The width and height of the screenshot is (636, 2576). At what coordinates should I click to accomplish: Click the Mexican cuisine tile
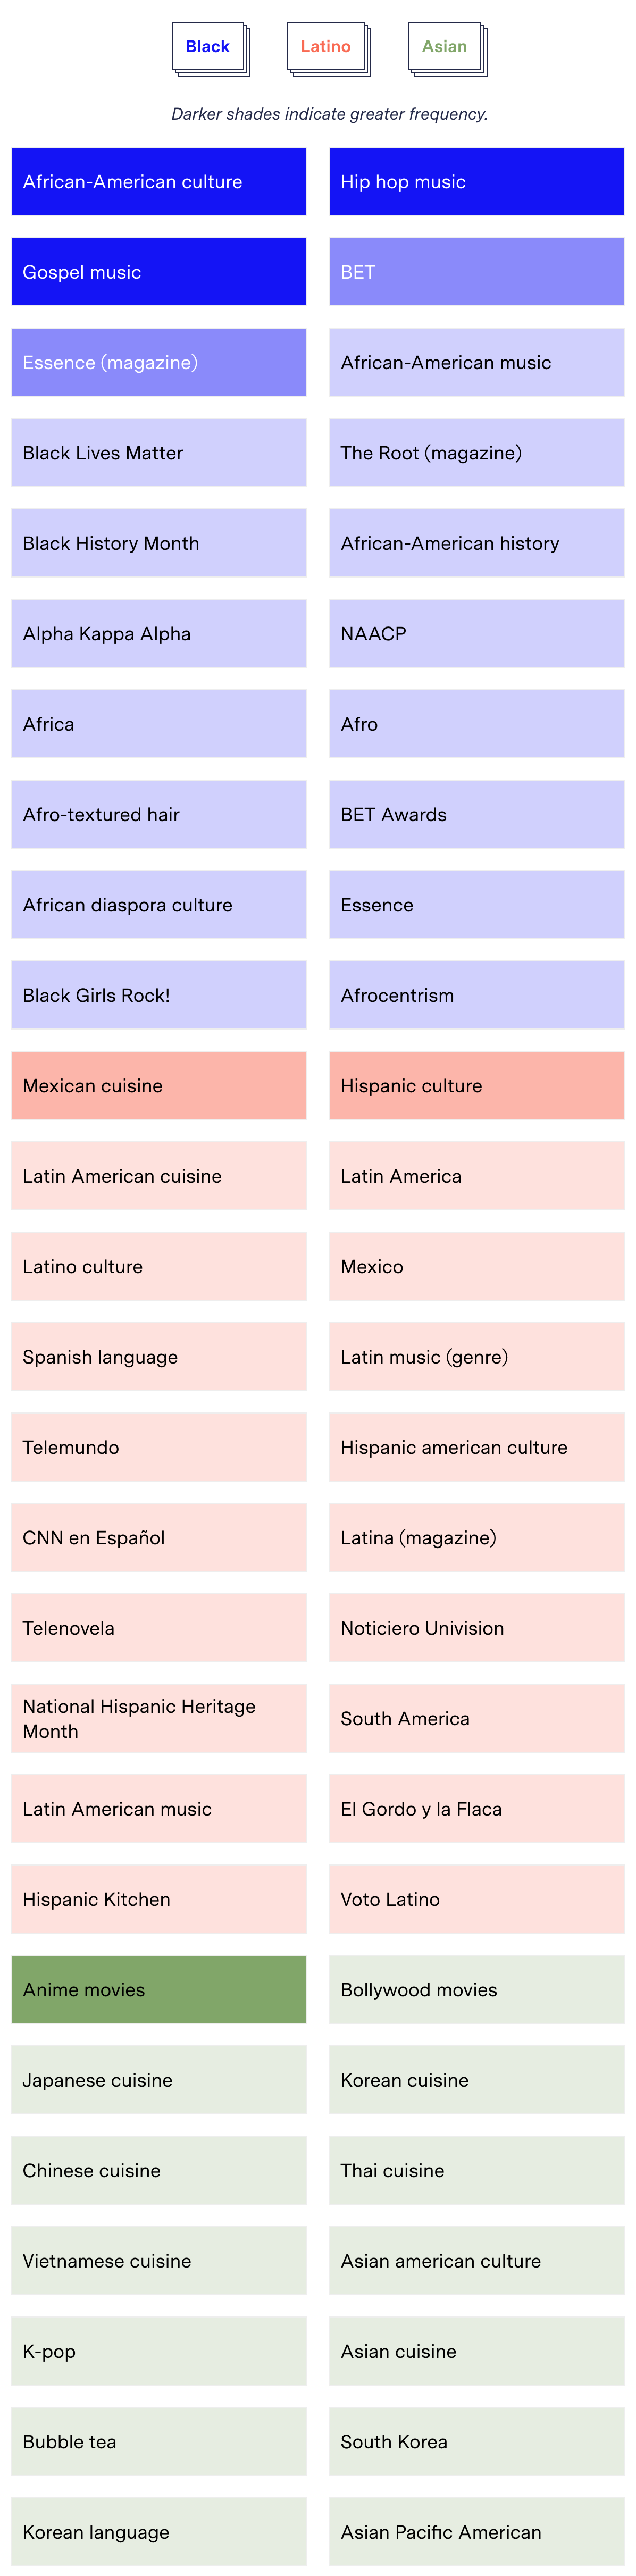(159, 1086)
